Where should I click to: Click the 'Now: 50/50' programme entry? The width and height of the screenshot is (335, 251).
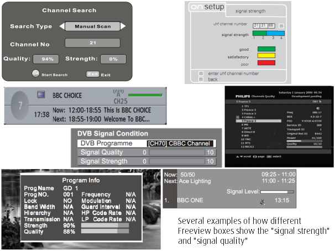click(180, 175)
